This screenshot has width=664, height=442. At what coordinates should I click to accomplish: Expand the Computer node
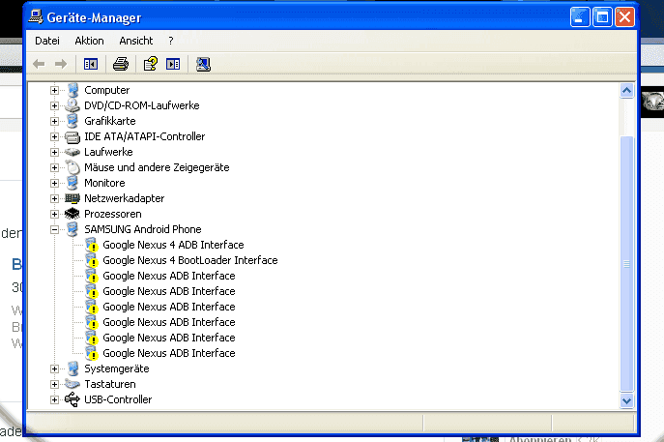point(54,90)
